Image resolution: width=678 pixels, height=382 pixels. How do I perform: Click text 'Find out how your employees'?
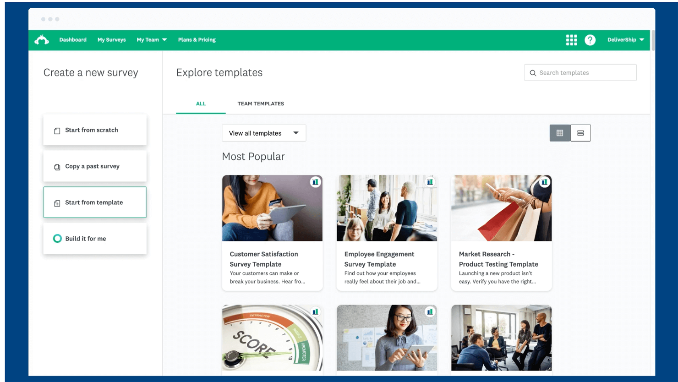[380, 273]
